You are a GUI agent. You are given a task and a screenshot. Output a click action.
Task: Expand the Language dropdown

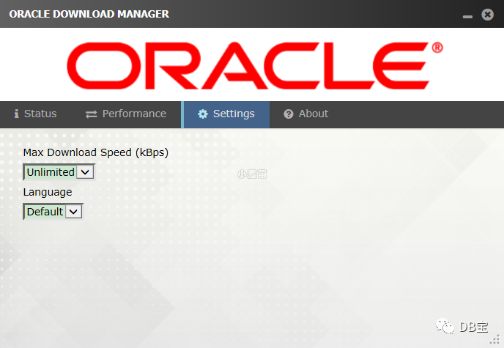point(53,212)
